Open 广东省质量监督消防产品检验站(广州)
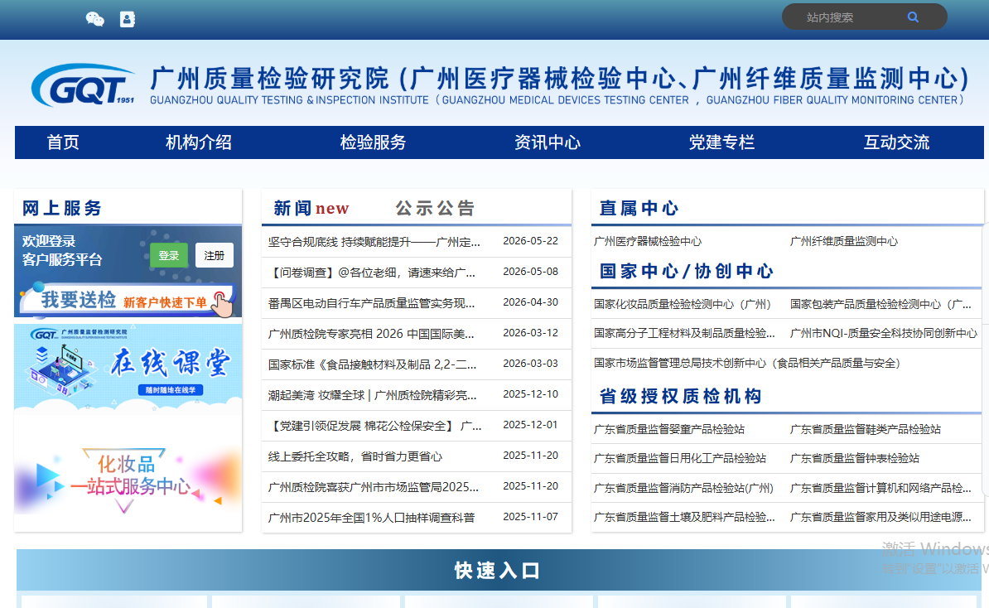This screenshot has width=989, height=608. (x=683, y=488)
